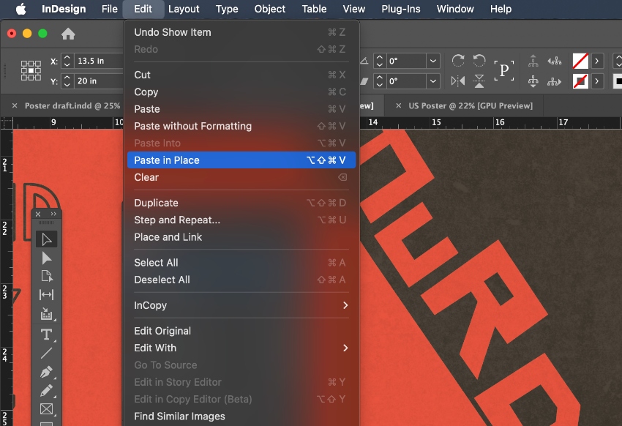Open the shear angle dropdown
The width and height of the screenshot is (622, 426).
pos(433,81)
